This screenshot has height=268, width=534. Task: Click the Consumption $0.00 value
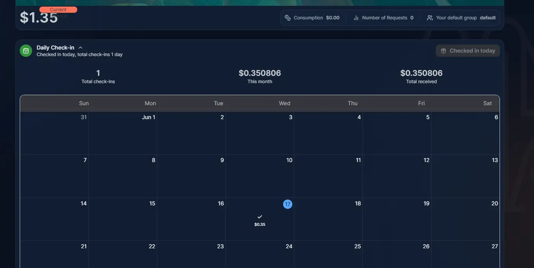pyautogui.click(x=333, y=18)
